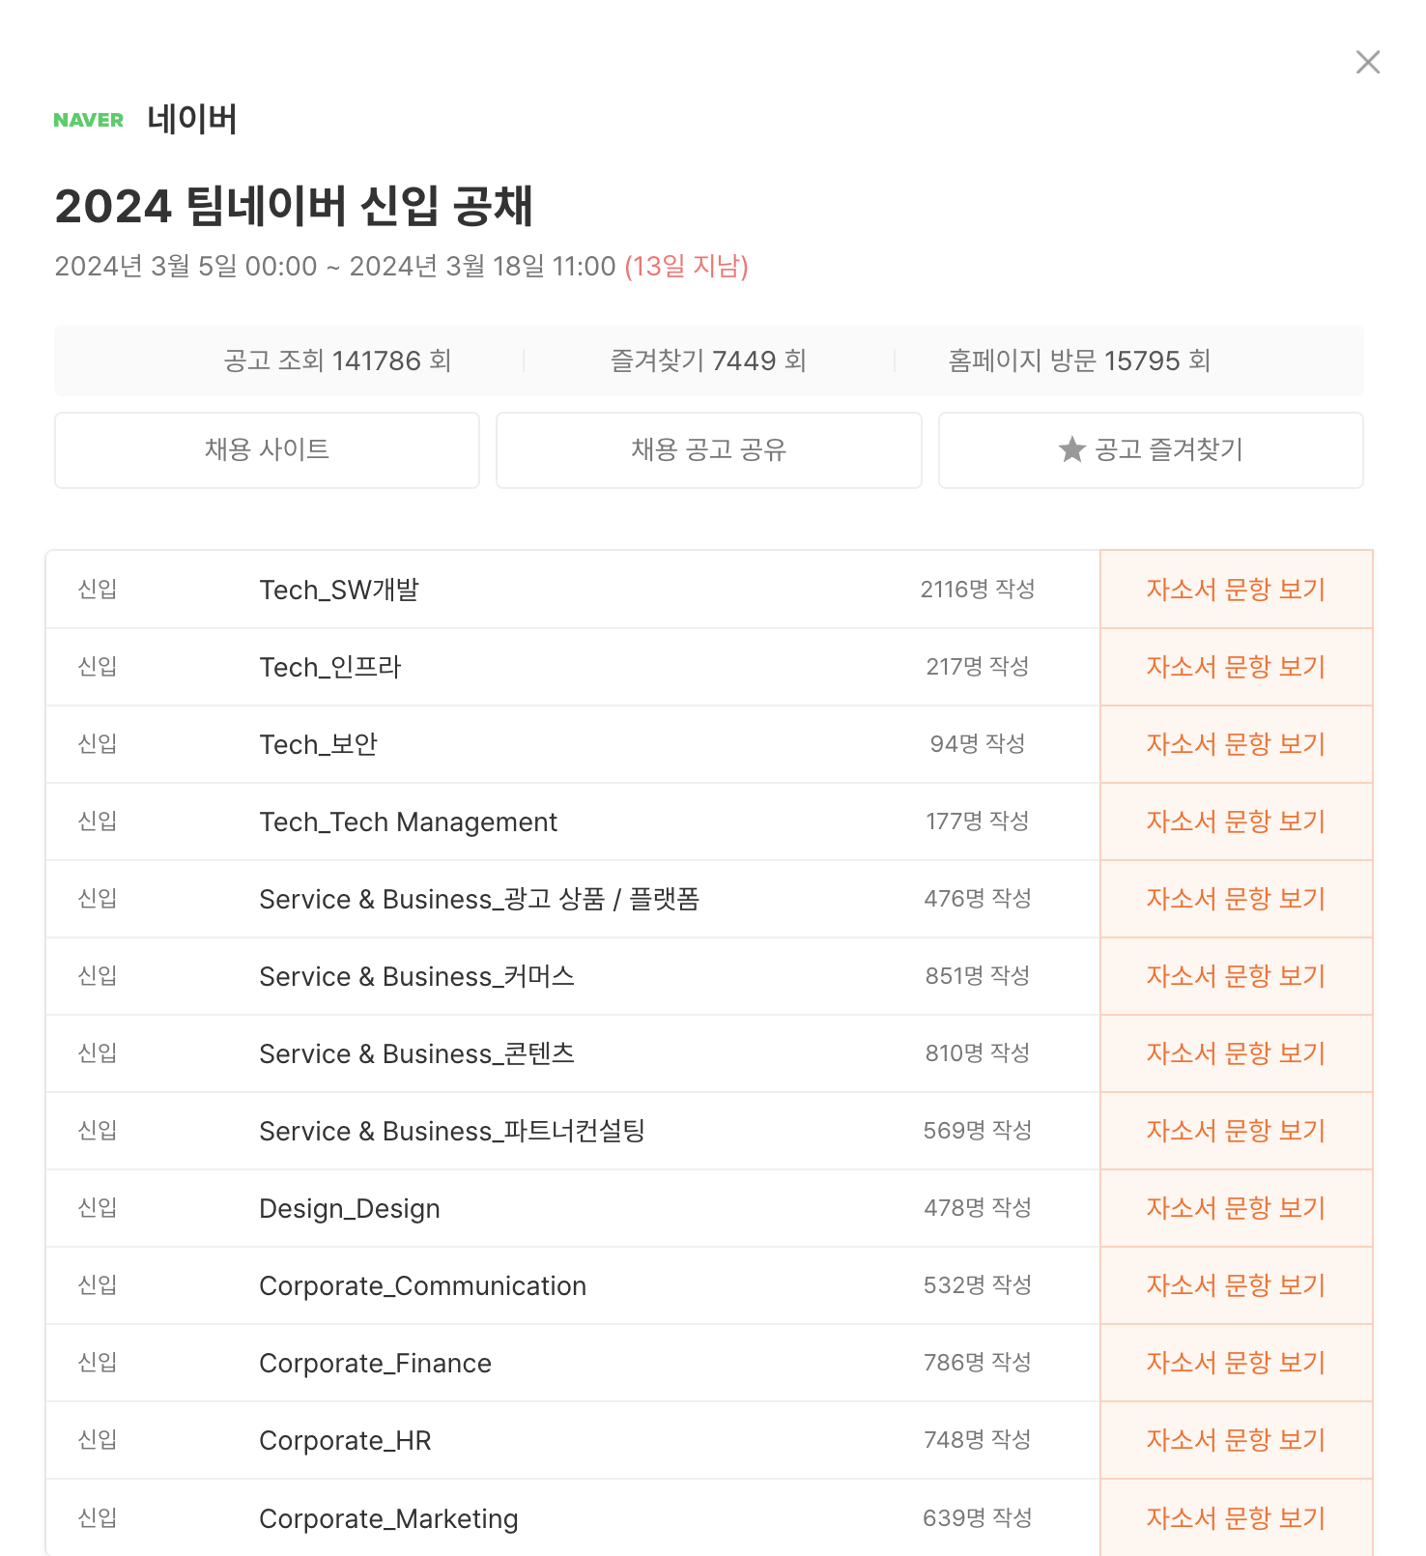1426x1556 pixels.
Task: View 자소서 문항 for Corporate_Finance
Action: click(1236, 1363)
